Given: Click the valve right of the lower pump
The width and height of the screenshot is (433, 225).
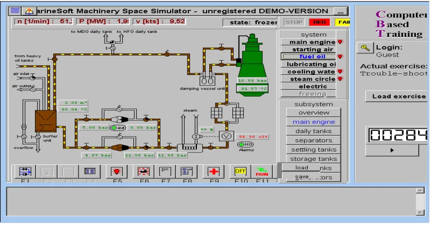Looking at the screenshot, I should 146,147.
